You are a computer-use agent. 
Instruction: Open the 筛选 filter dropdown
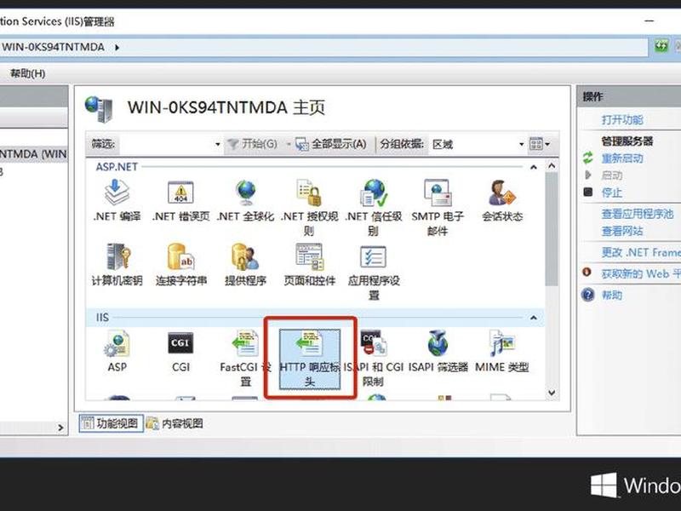pos(218,144)
